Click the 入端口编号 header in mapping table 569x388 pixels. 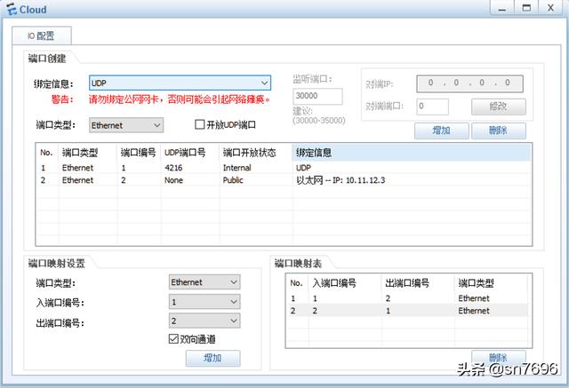pos(344,283)
